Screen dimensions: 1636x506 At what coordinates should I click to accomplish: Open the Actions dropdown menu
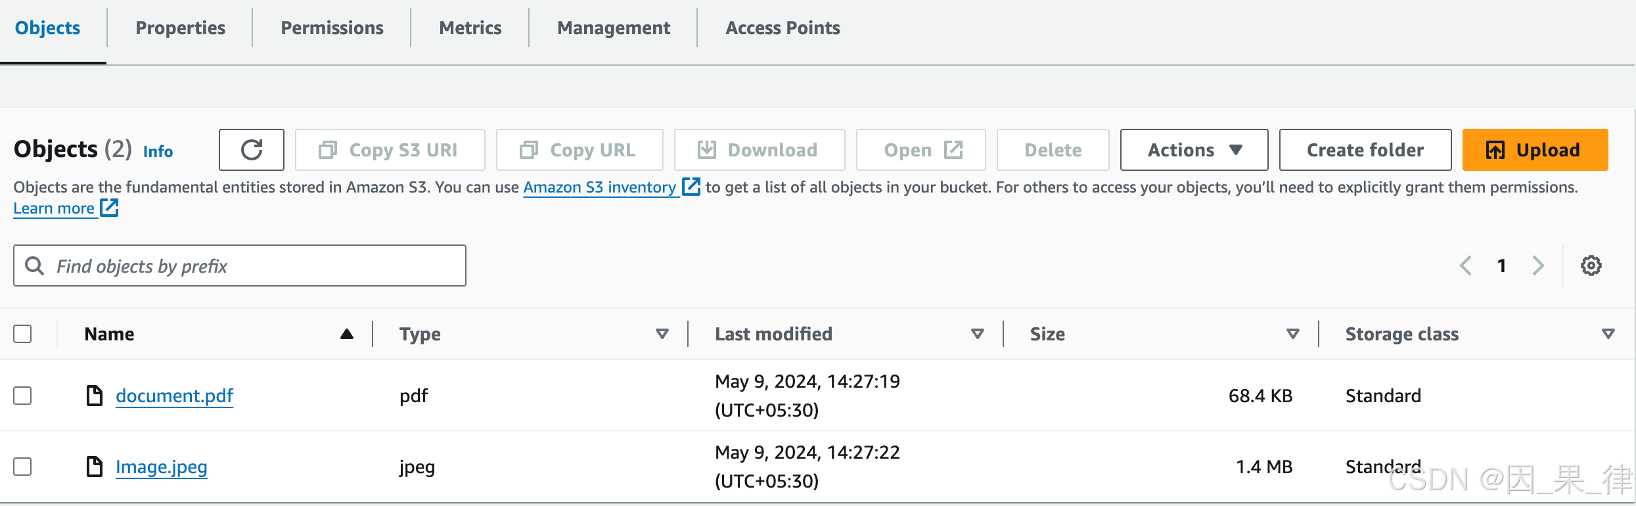1194,150
